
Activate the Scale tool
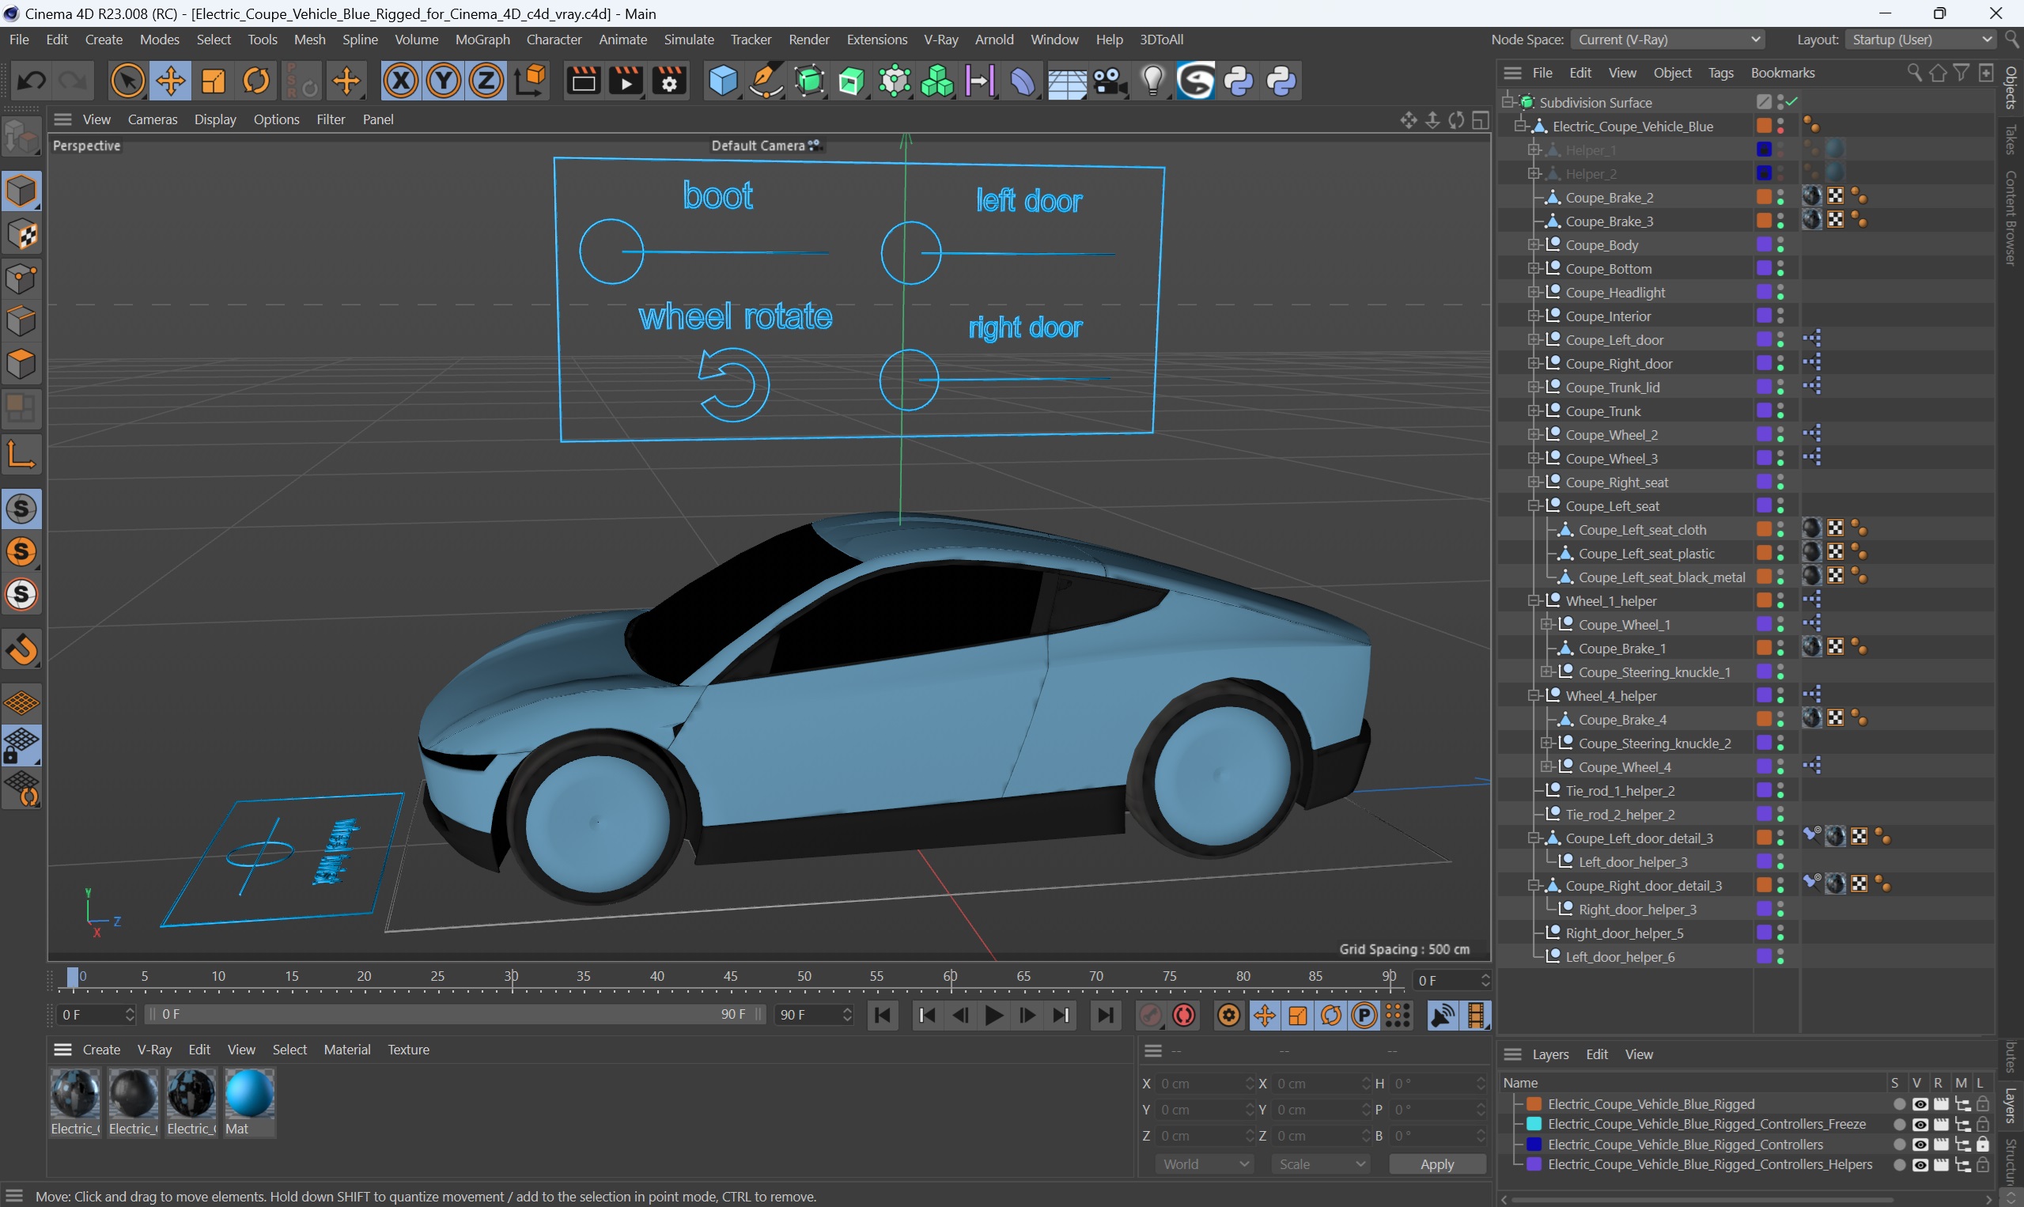coord(214,81)
